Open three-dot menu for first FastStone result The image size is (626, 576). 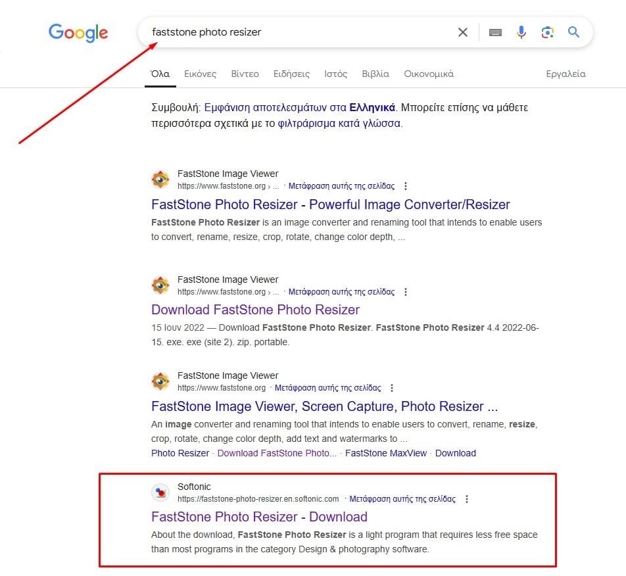coord(406,186)
